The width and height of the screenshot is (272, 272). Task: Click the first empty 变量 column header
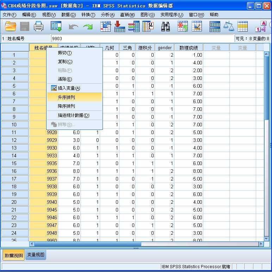[216, 48]
